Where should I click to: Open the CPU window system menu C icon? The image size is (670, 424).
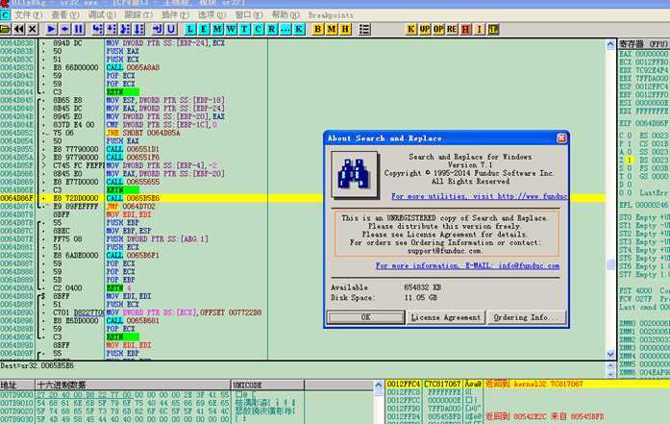pyautogui.click(x=5, y=15)
